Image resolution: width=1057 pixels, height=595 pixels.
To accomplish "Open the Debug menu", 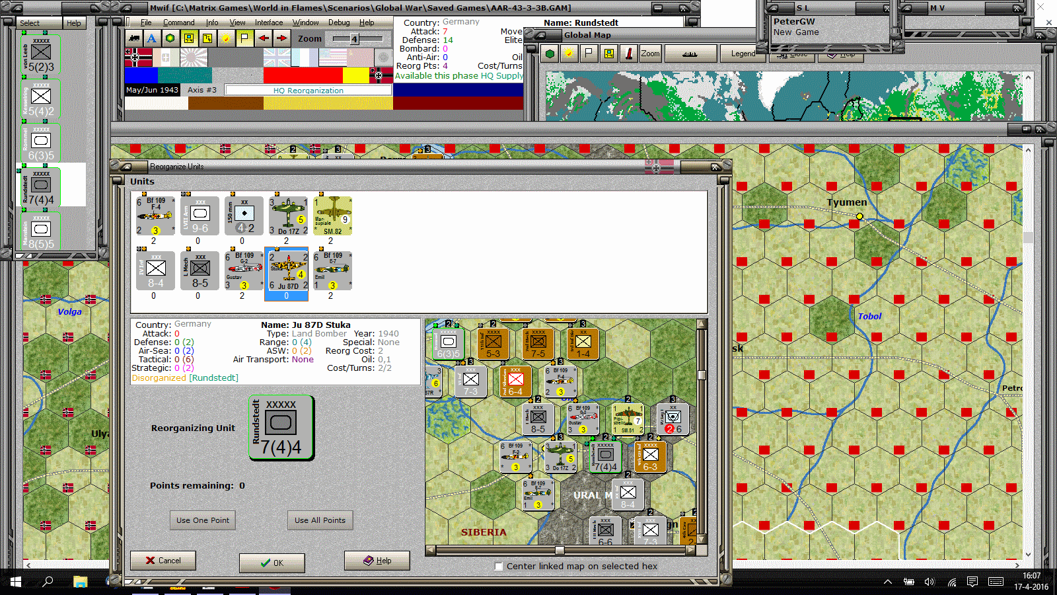I will 339,22.
